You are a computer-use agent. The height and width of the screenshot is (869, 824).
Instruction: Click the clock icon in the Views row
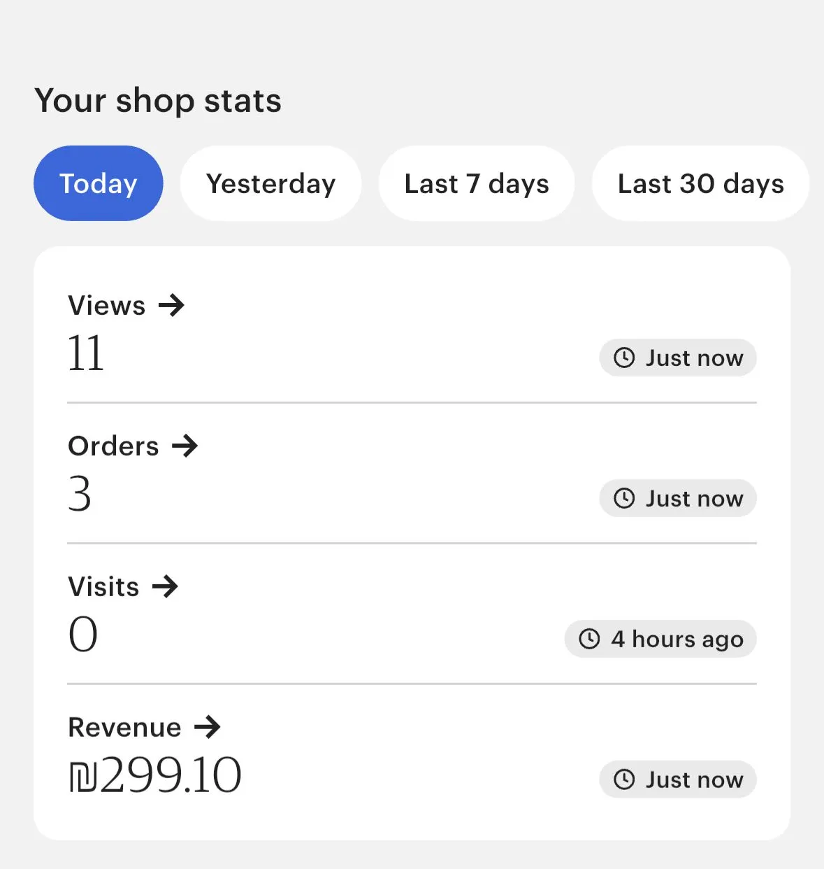pyautogui.click(x=624, y=358)
